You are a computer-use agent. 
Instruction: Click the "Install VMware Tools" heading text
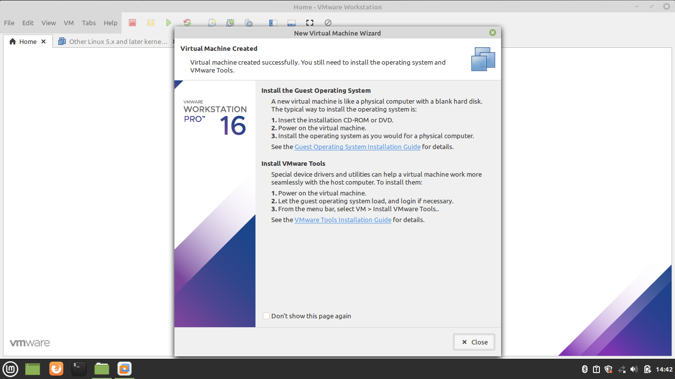pos(293,163)
